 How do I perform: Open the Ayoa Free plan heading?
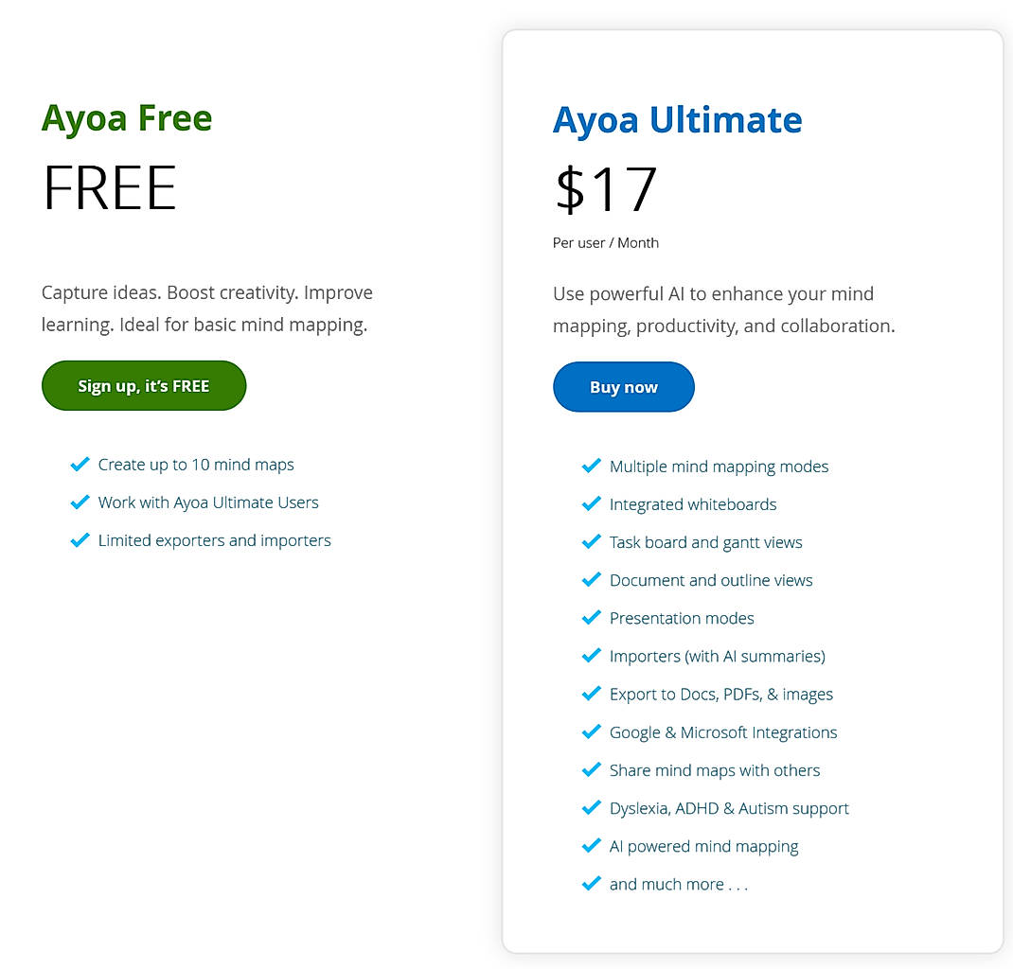[x=126, y=118]
